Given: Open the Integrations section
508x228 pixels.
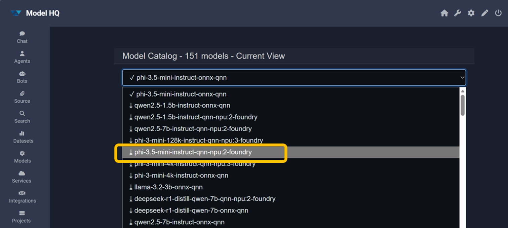Looking at the screenshot, I should (x=22, y=197).
